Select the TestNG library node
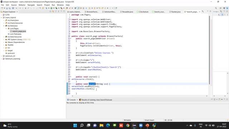Screen dimensions: 229x129 tap(9, 45)
